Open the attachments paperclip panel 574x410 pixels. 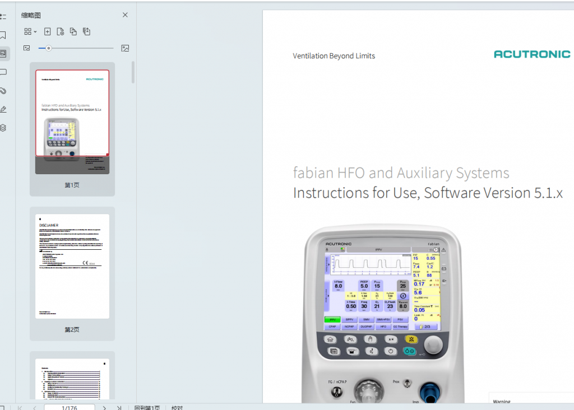pyautogui.click(x=3, y=91)
